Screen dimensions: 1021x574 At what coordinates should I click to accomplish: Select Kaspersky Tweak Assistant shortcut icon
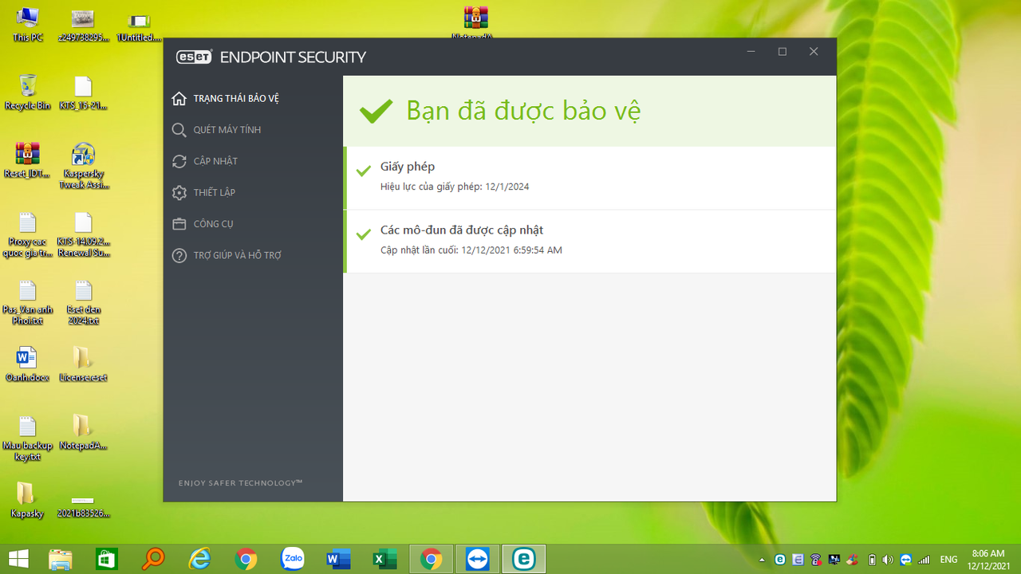tap(84, 166)
